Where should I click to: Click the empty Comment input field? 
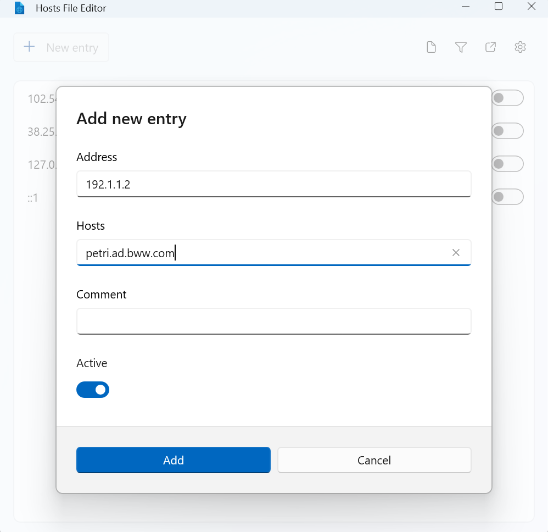(x=273, y=322)
